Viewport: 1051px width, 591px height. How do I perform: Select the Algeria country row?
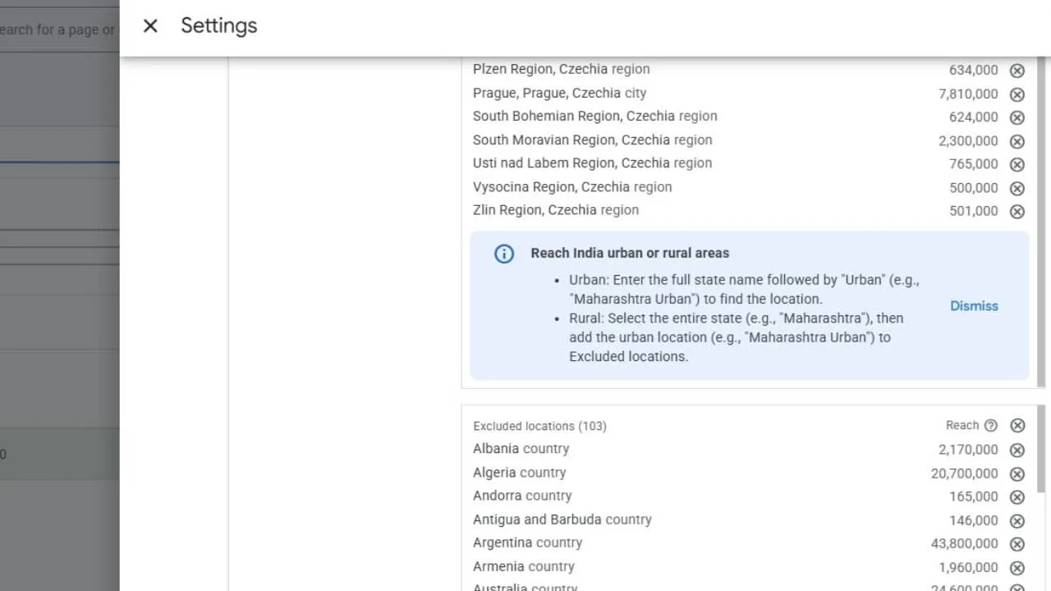(x=749, y=473)
